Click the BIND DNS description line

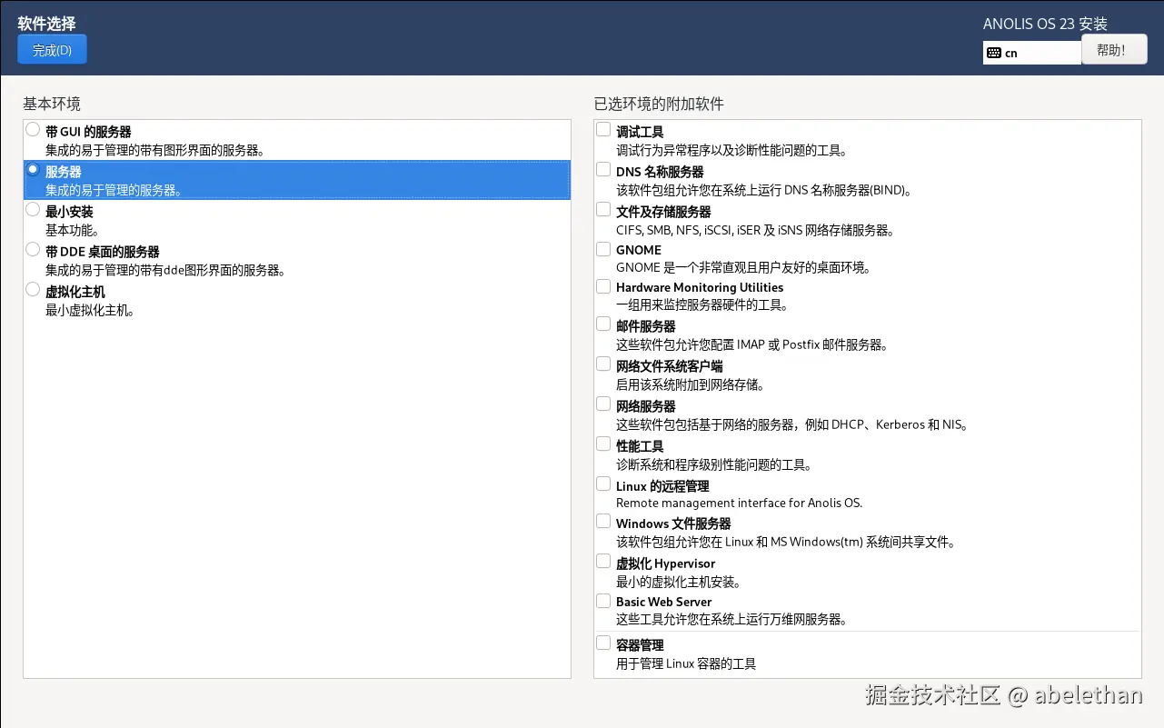(x=764, y=190)
